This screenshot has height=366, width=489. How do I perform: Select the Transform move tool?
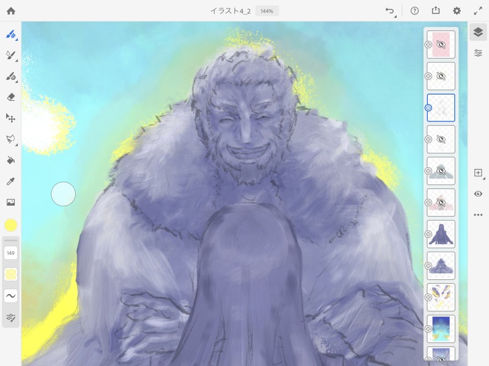click(11, 118)
